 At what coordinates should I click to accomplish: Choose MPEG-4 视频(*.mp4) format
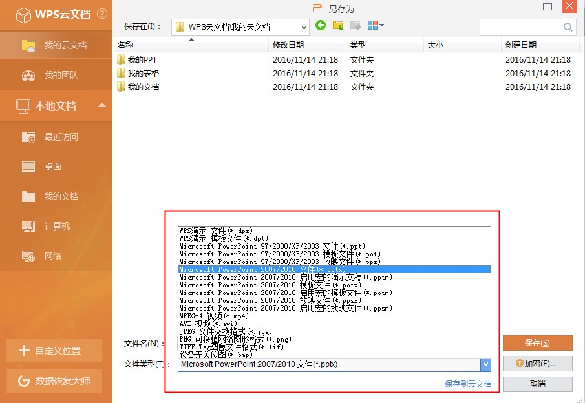(334, 316)
